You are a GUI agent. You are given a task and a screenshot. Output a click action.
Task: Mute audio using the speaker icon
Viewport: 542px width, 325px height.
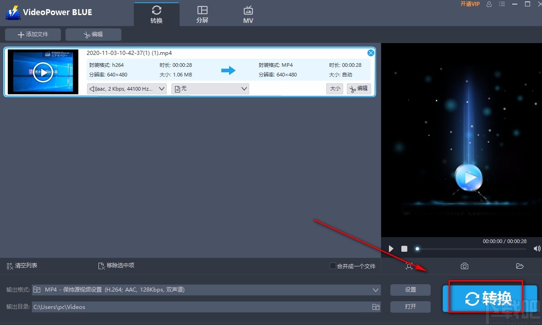(x=537, y=249)
